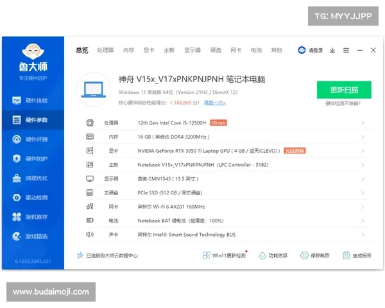Image resolution: width=385 pixels, height=308 pixels.
Task: Click the green 重新扫描 rescan button
Action: click(344, 90)
